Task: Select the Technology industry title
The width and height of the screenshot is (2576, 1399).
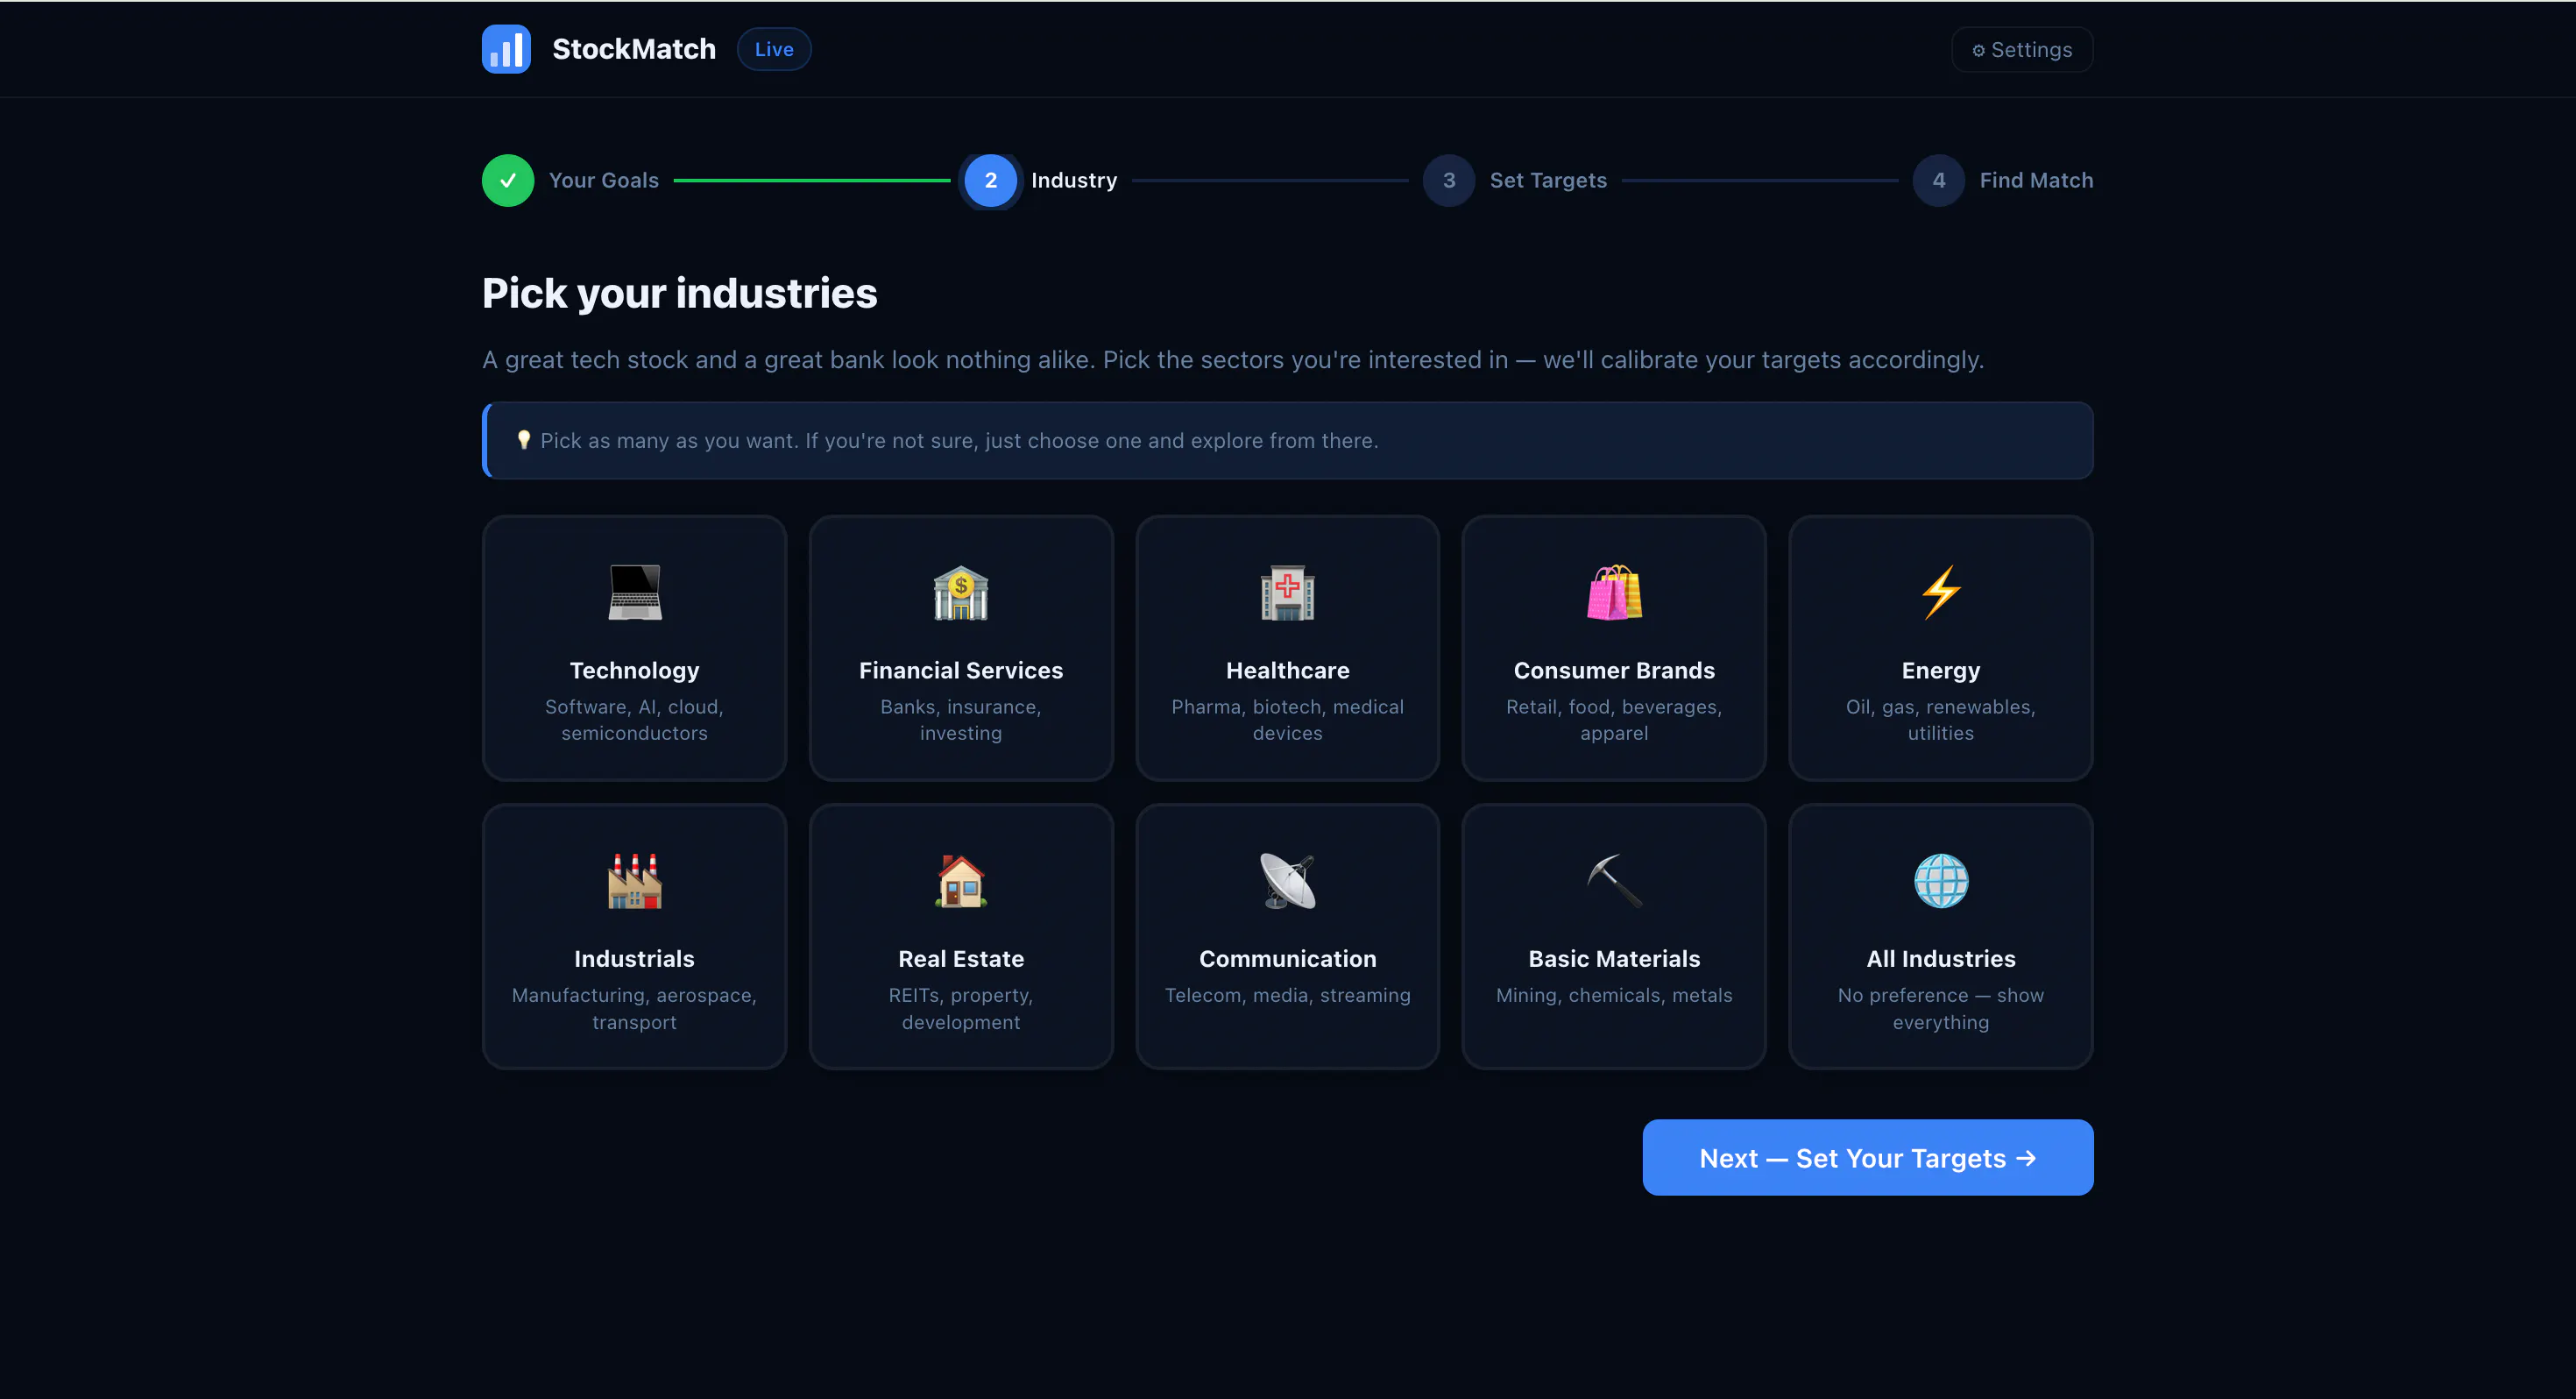Action: [x=634, y=671]
